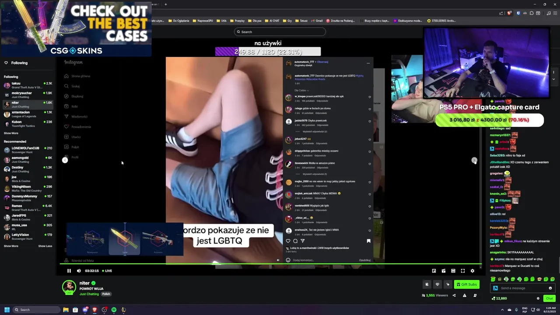
Task: Open a new browser tab with plus
Action: pos(166,4)
